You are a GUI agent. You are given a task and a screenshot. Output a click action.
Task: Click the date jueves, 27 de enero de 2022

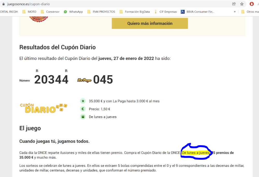(126, 58)
